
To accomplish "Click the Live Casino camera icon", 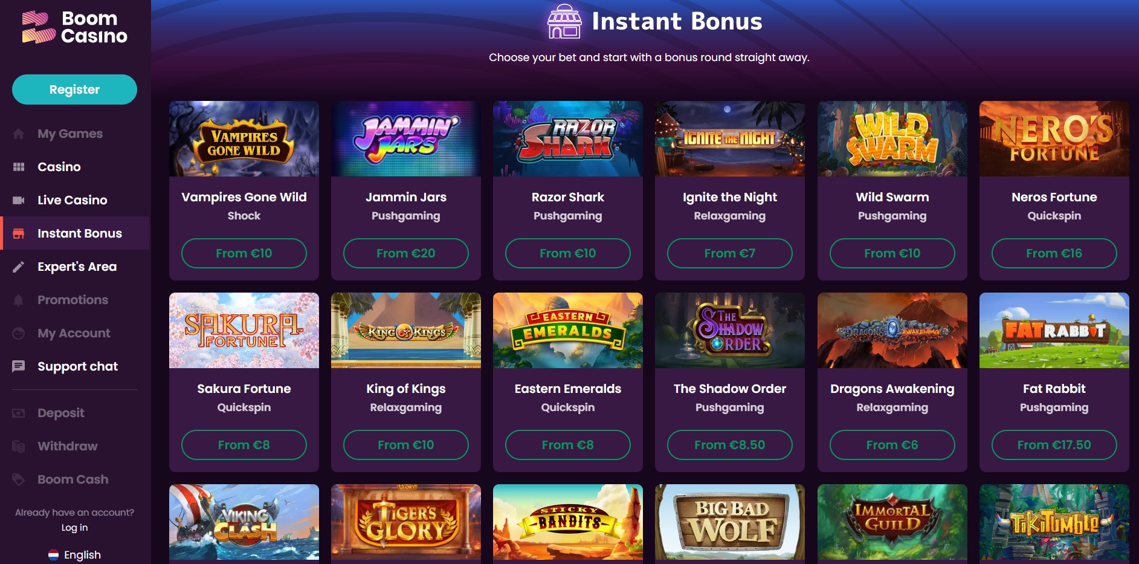I will [19, 200].
